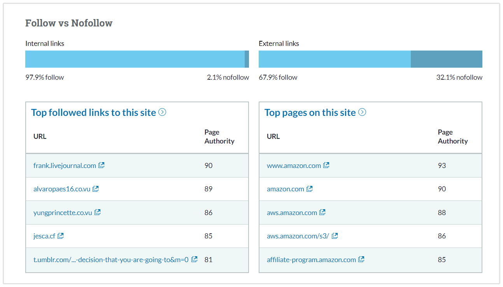Click external link icon after t.tumblr.com URL
This screenshot has width=503, height=287.
point(195,259)
